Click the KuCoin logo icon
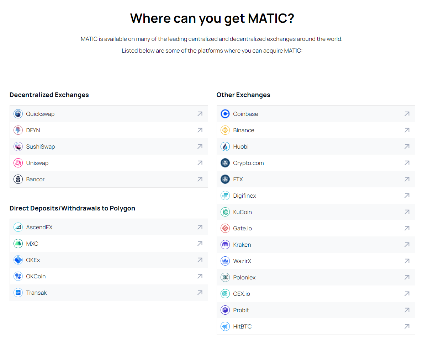This screenshot has width=423, height=342. 225,212
